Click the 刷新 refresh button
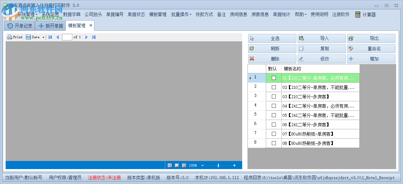 [272, 49]
